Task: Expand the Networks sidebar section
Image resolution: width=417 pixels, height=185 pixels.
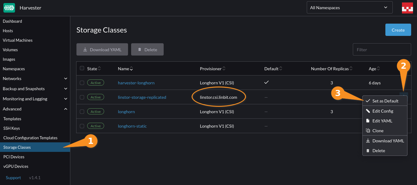Action: coord(35,79)
